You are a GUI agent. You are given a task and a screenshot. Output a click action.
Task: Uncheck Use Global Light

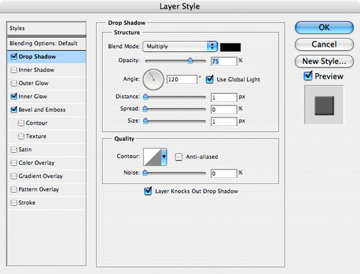coord(209,79)
